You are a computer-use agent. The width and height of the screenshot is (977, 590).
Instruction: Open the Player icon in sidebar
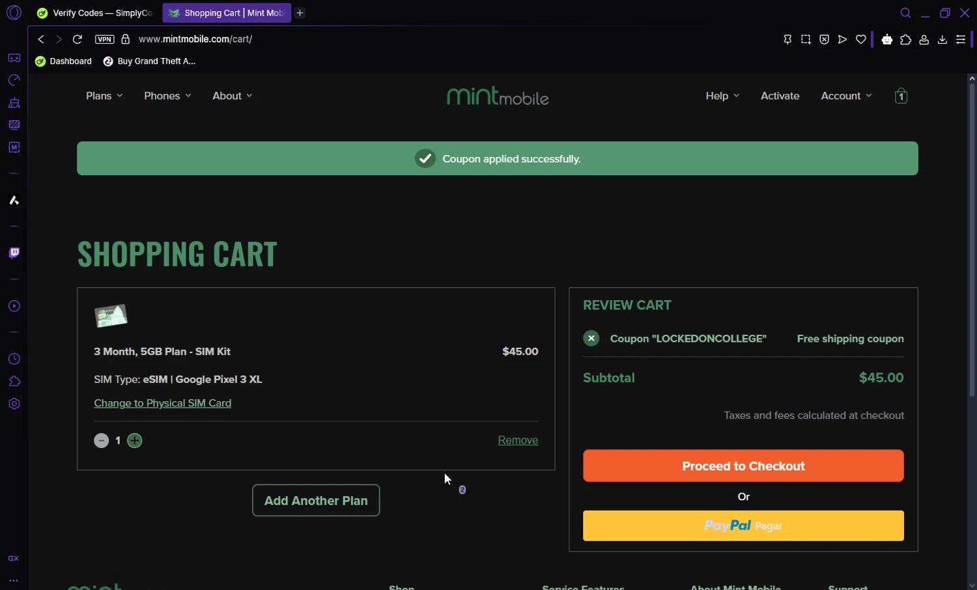point(14,306)
